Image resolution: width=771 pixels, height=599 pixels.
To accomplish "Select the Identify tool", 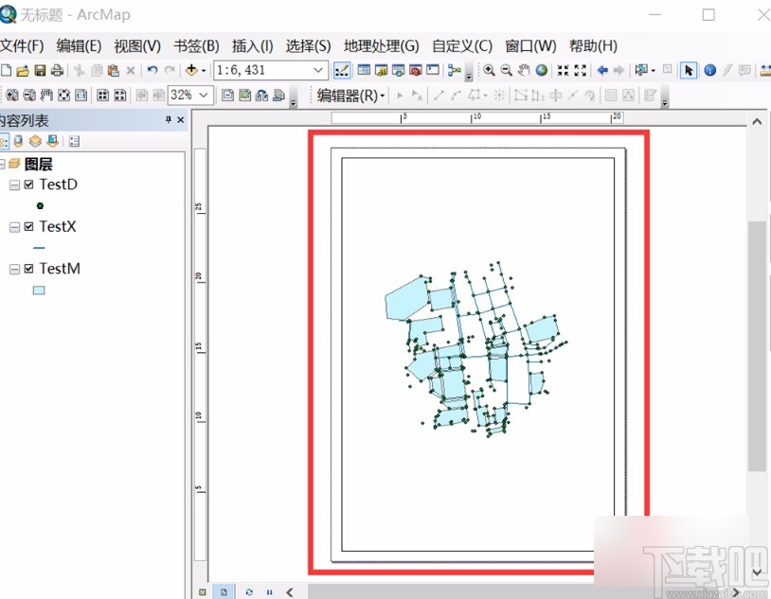I will pyautogui.click(x=708, y=70).
